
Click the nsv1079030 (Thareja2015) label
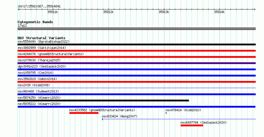(x=39, y=60)
